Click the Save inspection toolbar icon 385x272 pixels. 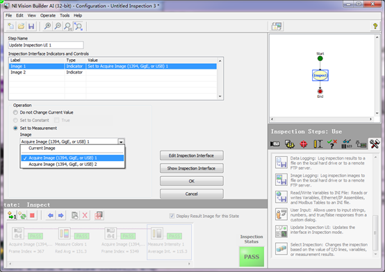tap(31, 26)
